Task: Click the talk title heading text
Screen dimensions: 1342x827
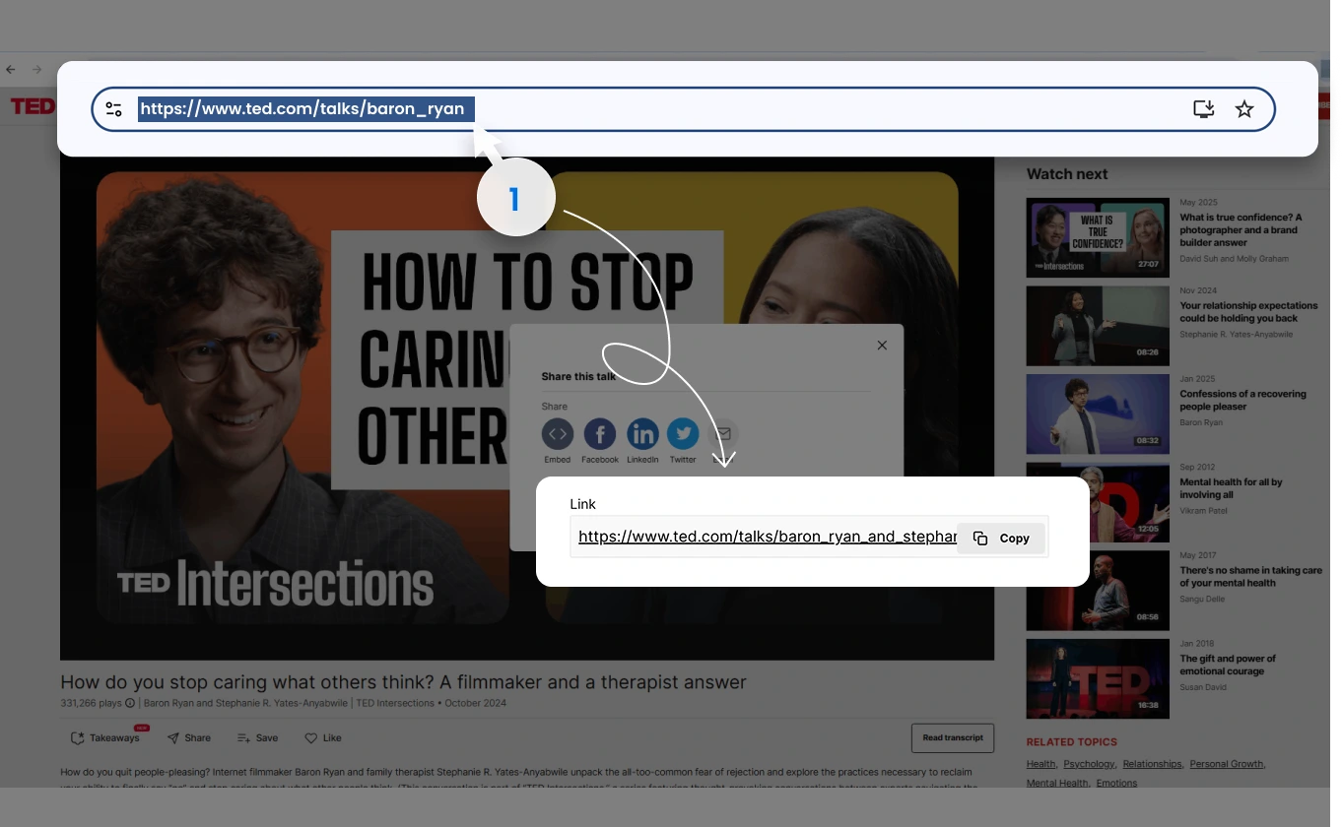Action: click(x=403, y=681)
